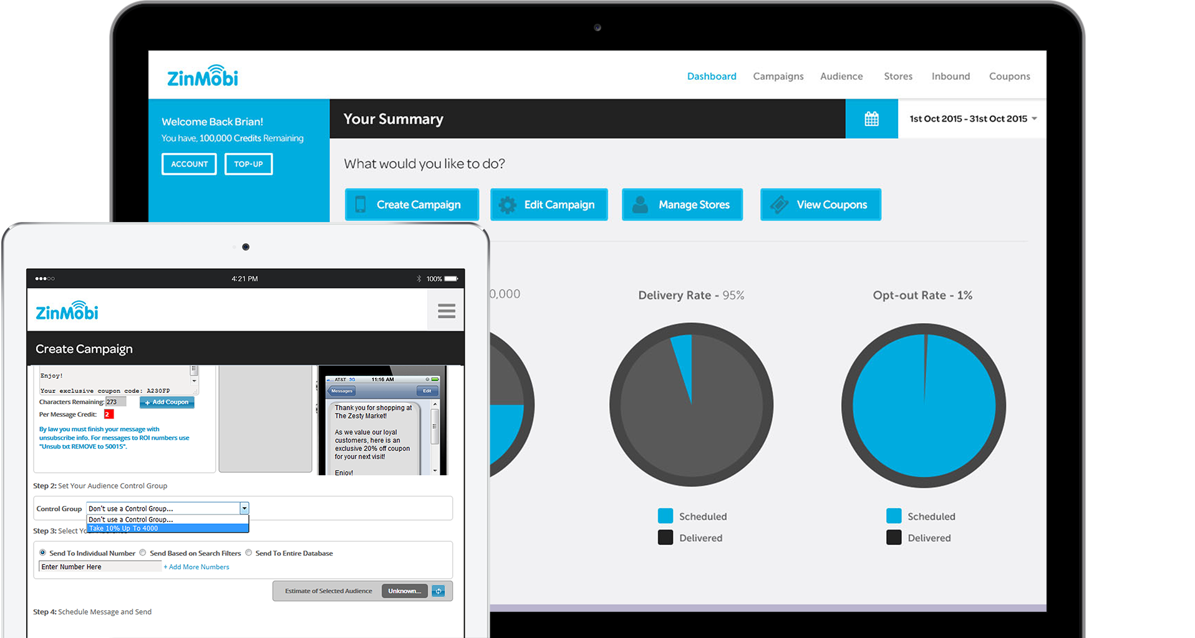Click the Enter Number Here field
This screenshot has height=638, width=1195.
coord(100,566)
